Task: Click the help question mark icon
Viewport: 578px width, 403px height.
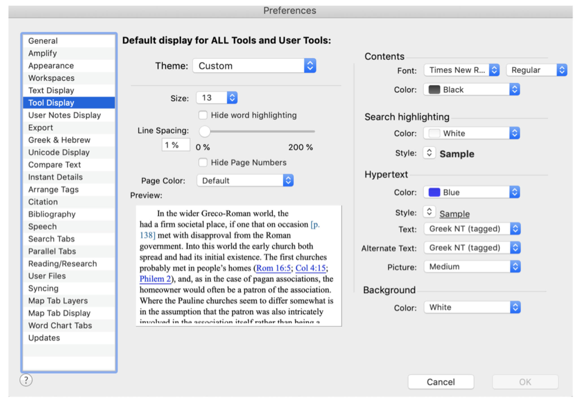Action: click(x=26, y=380)
